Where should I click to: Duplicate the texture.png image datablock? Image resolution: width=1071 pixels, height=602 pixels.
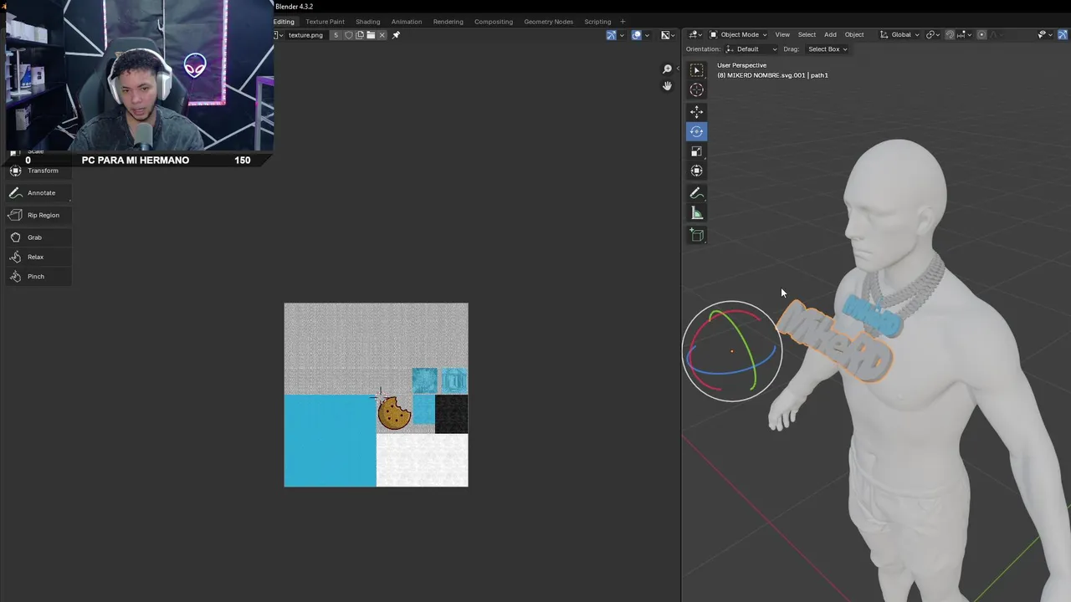[x=359, y=35]
